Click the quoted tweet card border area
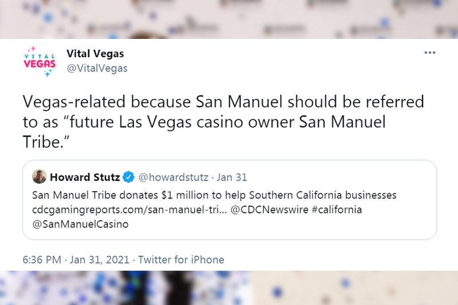This screenshot has height=305, width=458. pyautogui.click(x=230, y=200)
